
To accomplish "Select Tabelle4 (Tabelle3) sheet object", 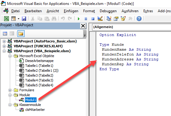I will click(39, 80).
